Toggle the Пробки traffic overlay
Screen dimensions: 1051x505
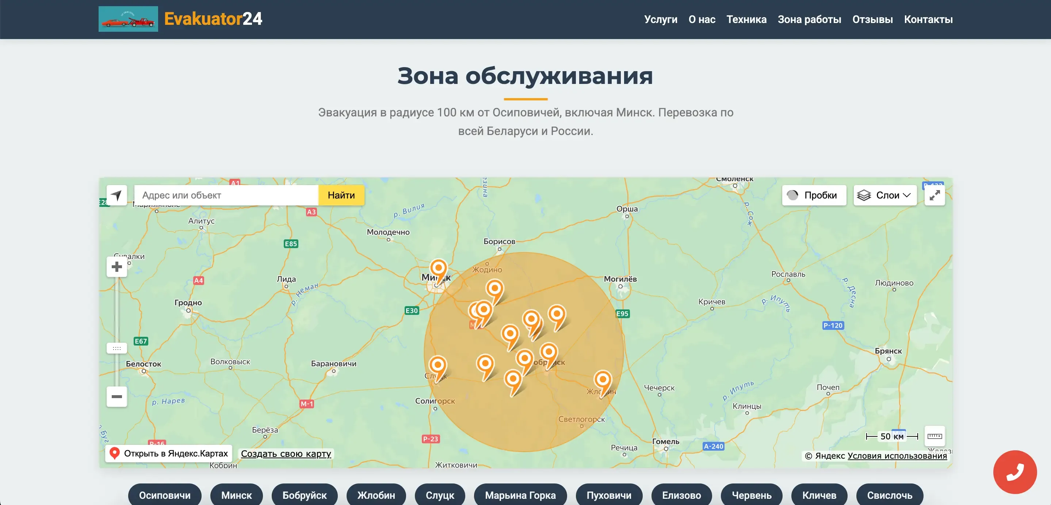(x=814, y=195)
